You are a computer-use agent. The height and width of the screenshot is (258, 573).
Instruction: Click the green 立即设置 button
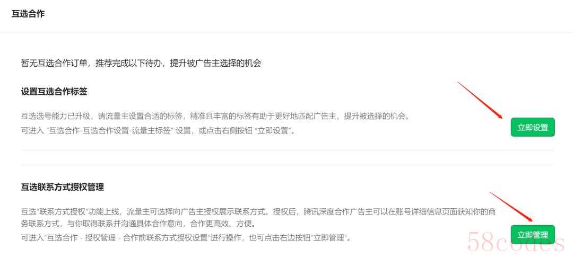click(x=533, y=127)
